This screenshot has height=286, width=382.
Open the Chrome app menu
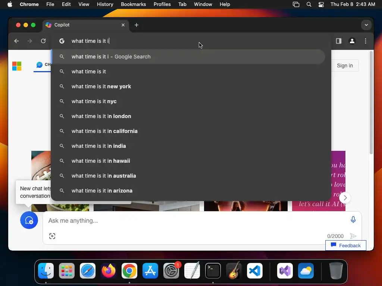coord(29,4)
